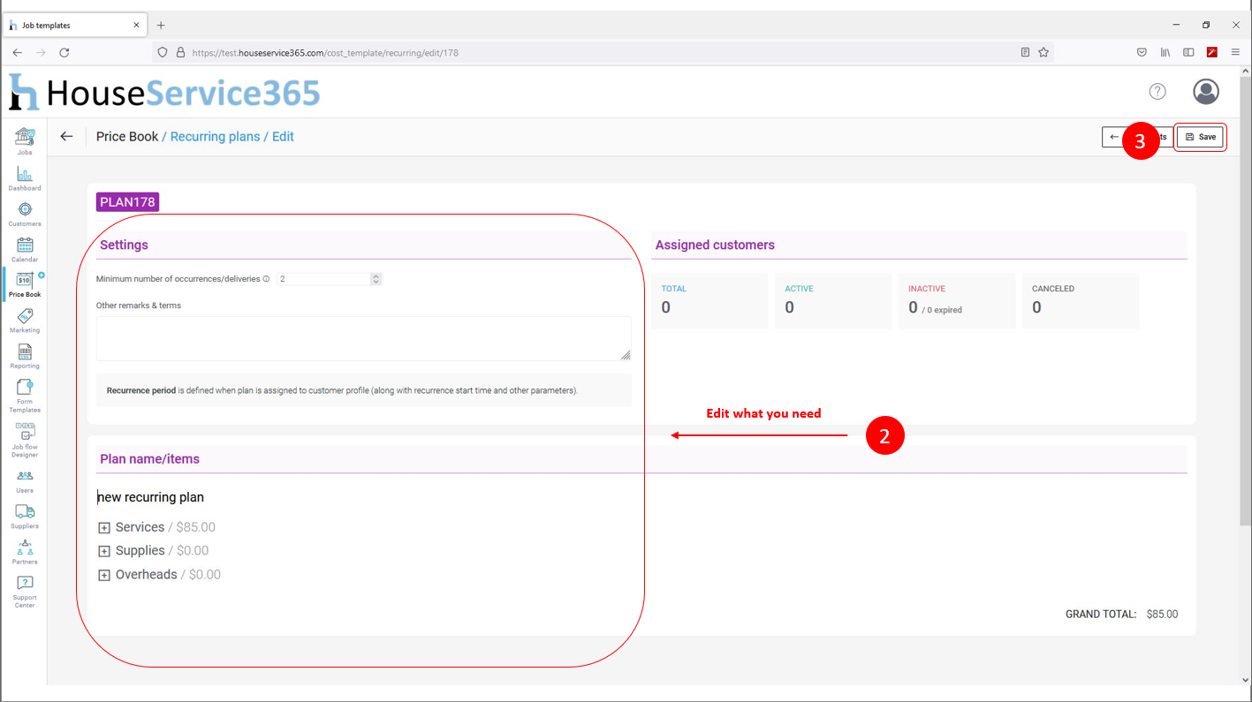The height and width of the screenshot is (702, 1252).
Task: Open the Suppliers sidebar icon
Action: tap(25, 514)
